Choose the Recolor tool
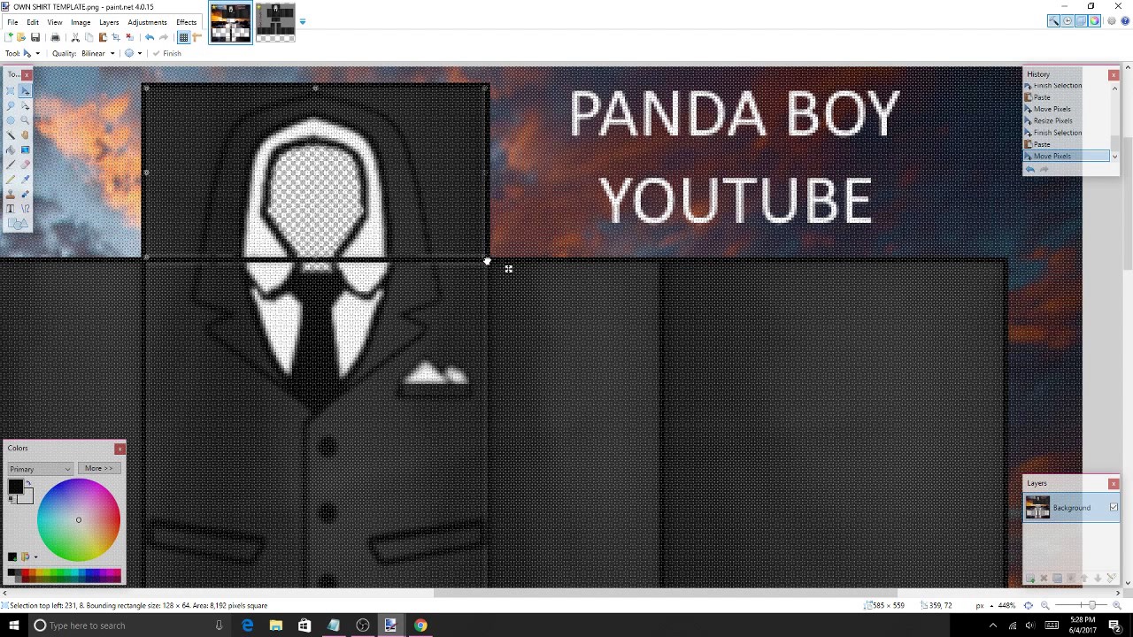Screen dimensions: 1133x637 (x=25, y=195)
